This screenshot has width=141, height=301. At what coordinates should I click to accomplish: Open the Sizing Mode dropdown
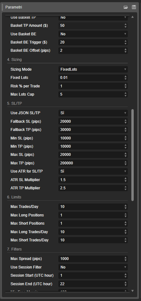pos(93,69)
